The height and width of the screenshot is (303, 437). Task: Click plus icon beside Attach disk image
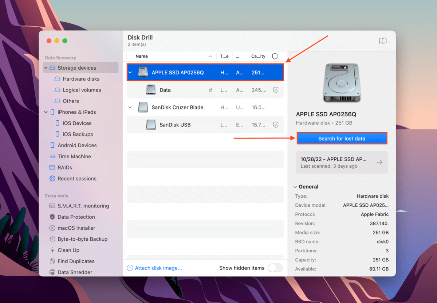coord(130,268)
